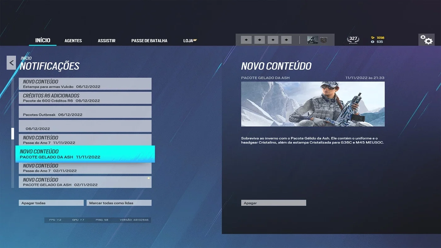Open Pacote de 600 Créditos R6 notification

coord(85,98)
